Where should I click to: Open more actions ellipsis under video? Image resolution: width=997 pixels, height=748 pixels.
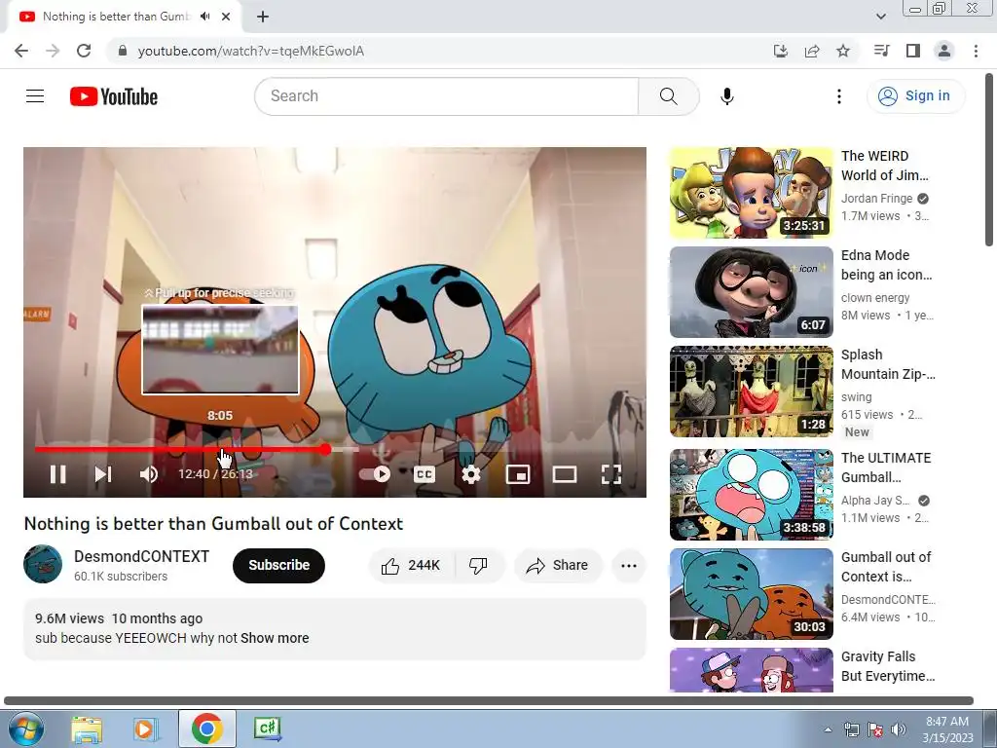tap(628, 565)
